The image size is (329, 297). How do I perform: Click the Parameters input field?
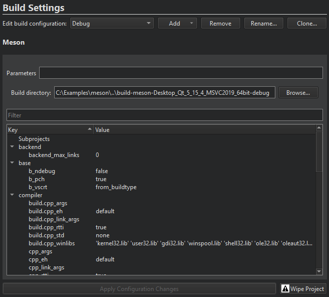[x=181, y=73]
